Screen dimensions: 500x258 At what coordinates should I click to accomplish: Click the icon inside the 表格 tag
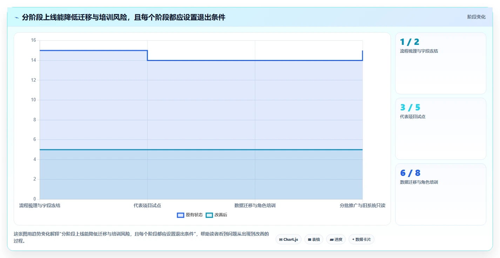point(310,239)
